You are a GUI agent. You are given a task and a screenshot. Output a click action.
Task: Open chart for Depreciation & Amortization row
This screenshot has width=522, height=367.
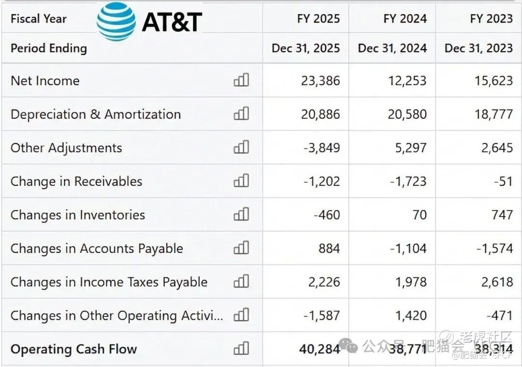tap(241, 114)
